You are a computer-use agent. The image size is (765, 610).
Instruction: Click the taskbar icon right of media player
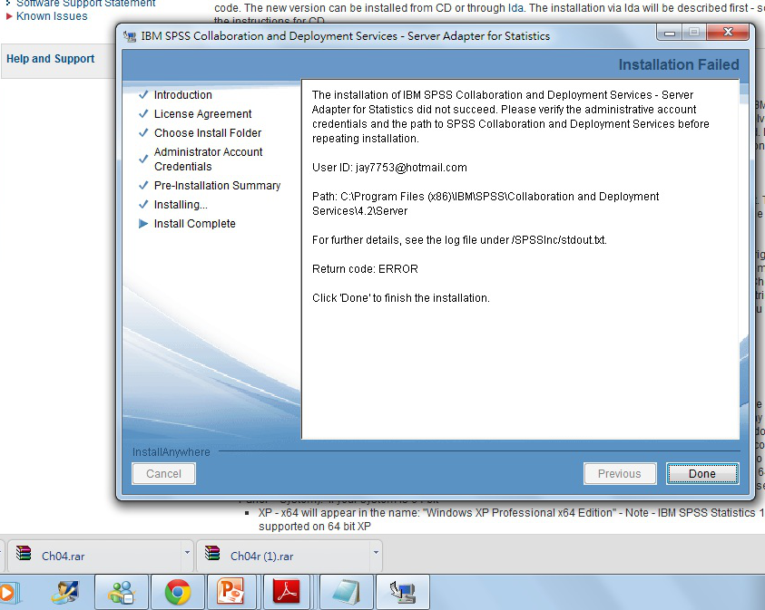[65, 592]
